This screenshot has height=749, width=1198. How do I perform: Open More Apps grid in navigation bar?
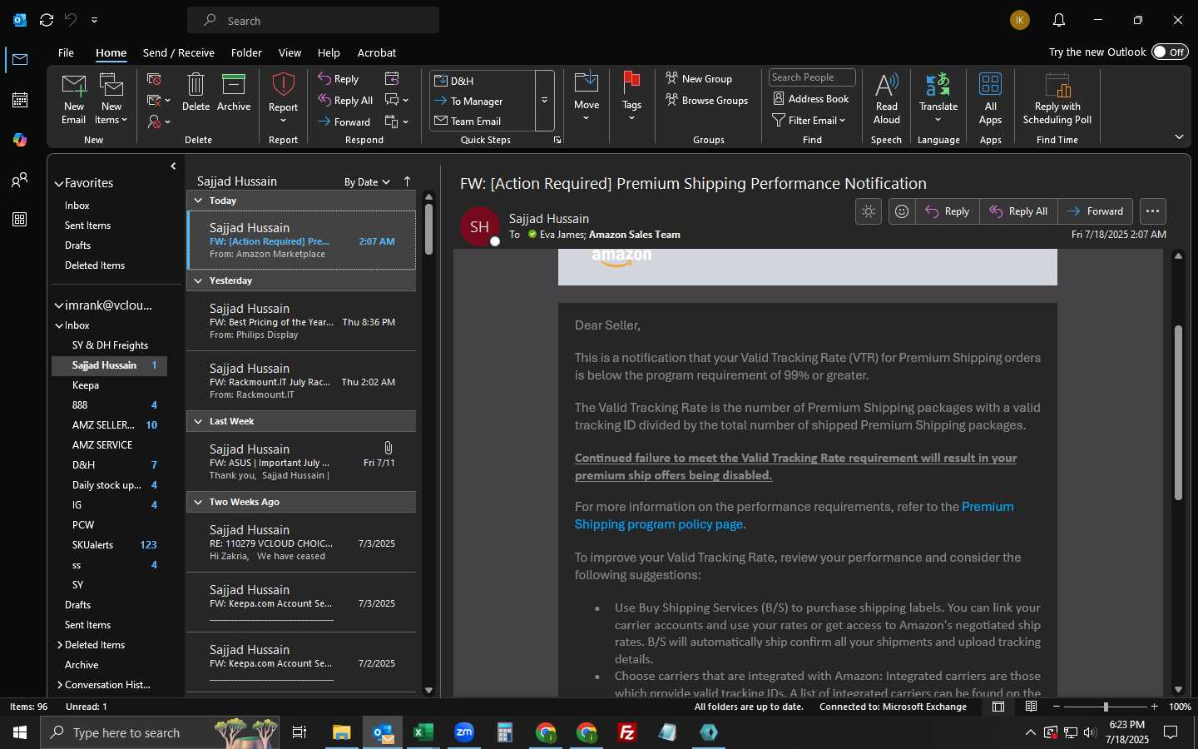tap(20, 220)
